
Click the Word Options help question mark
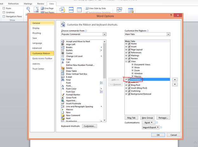171,15
